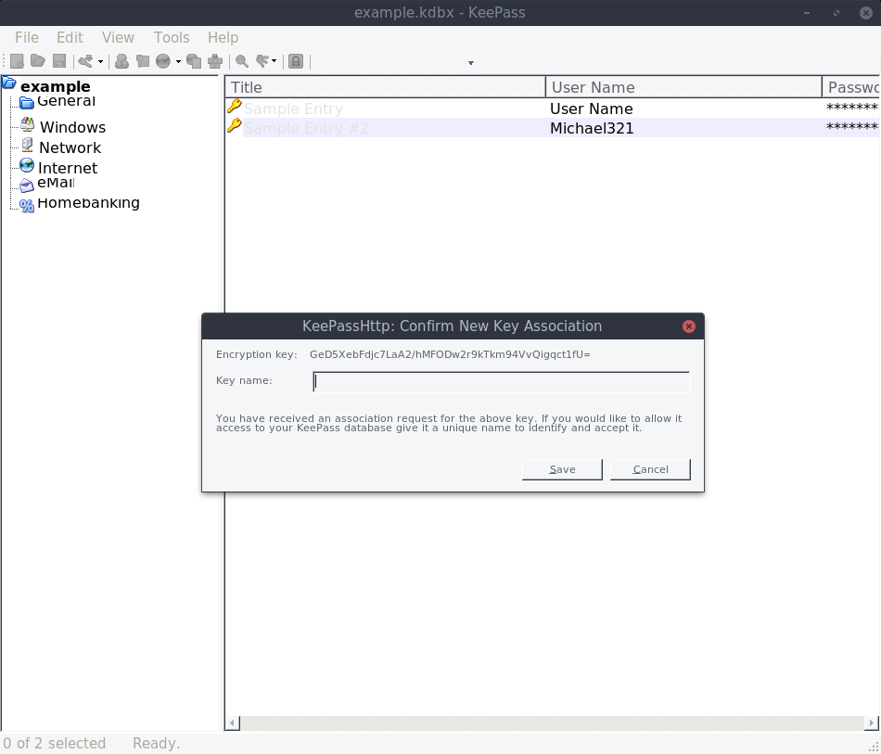
Task: Open the toolbar overflow dropdown arrow
Action: (x=471, y=63)
